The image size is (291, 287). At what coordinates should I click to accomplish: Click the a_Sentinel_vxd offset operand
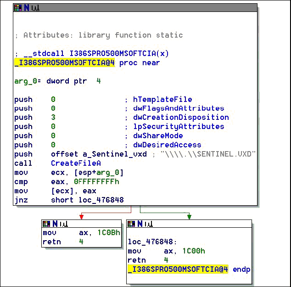(x=99, y=154)
